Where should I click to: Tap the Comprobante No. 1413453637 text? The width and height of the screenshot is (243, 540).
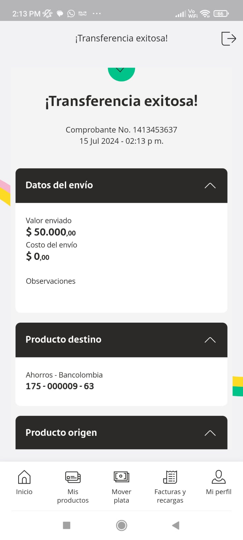[x=122, y=130]
